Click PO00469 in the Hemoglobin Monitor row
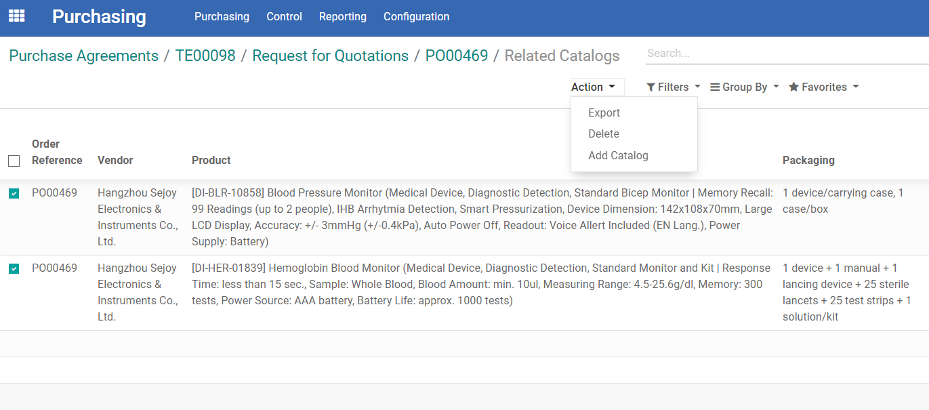This screenshot has width=929, height=410. (54, 268)
